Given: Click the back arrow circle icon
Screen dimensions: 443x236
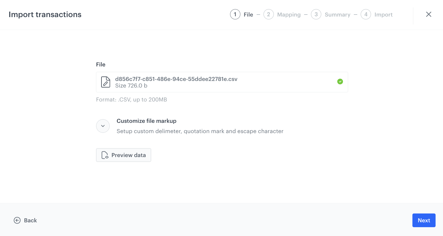Looking at the screenshot, I should pyautogui.click(x=17, y=220).
